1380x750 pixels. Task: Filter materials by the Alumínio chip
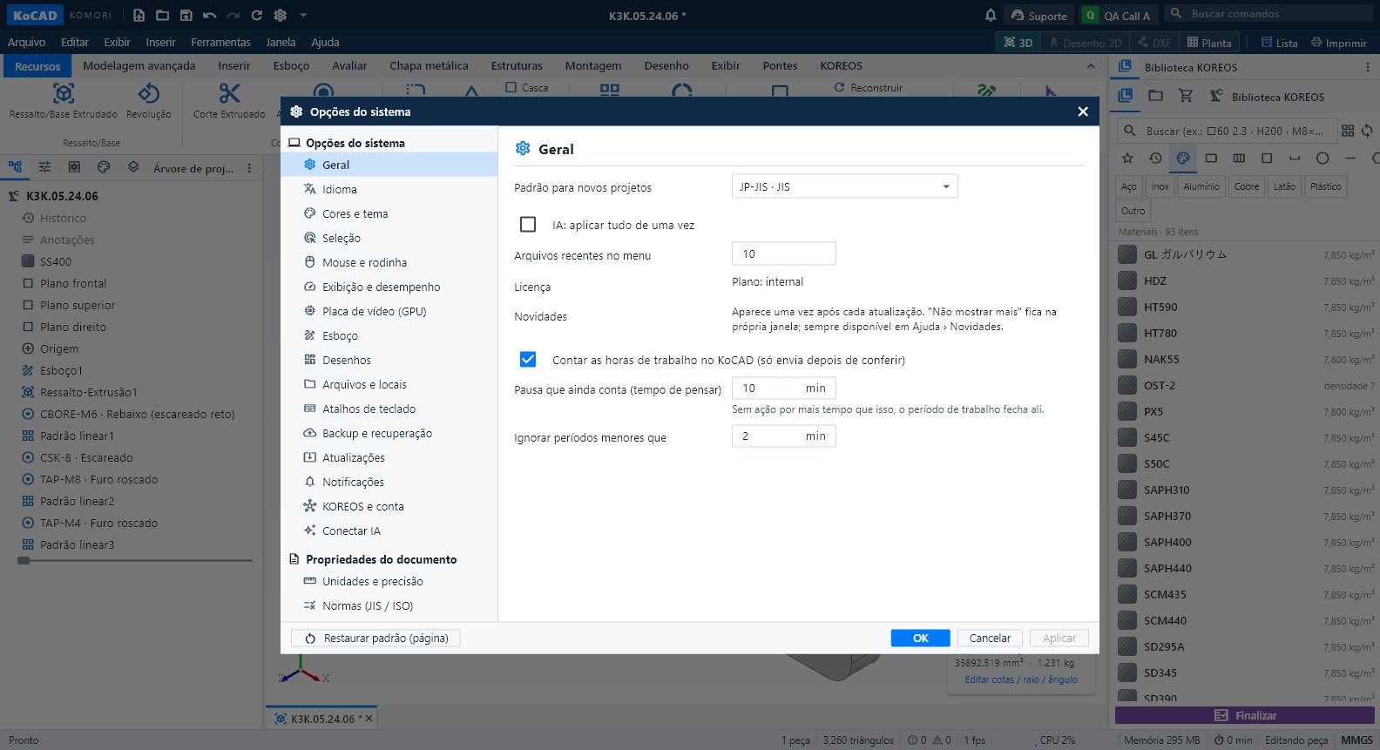1201,186
